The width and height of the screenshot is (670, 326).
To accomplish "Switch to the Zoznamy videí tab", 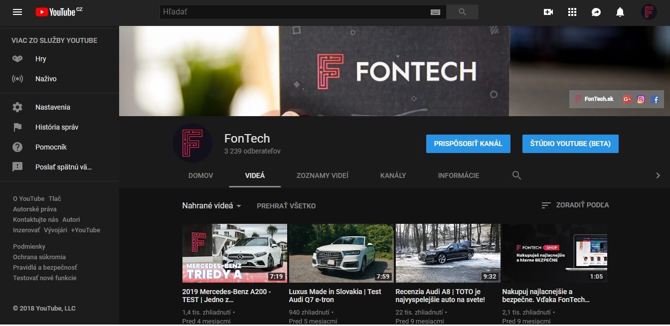I will pos(323,175).
